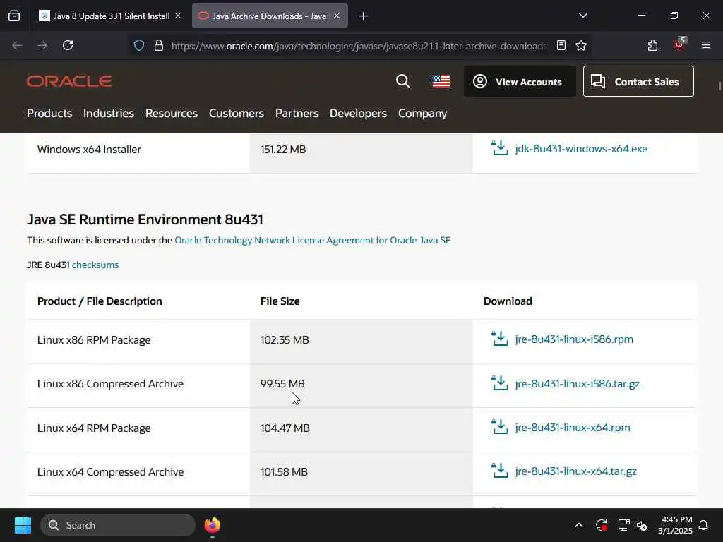Click the site padlock security icon
Image resolution: width=723 pixels, height=542 pixels.
(159, 45)
